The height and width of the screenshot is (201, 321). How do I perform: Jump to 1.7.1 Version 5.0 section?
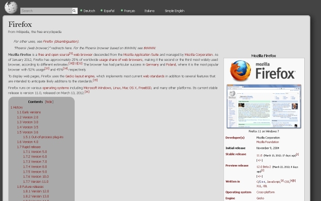[x=35, y=152]
